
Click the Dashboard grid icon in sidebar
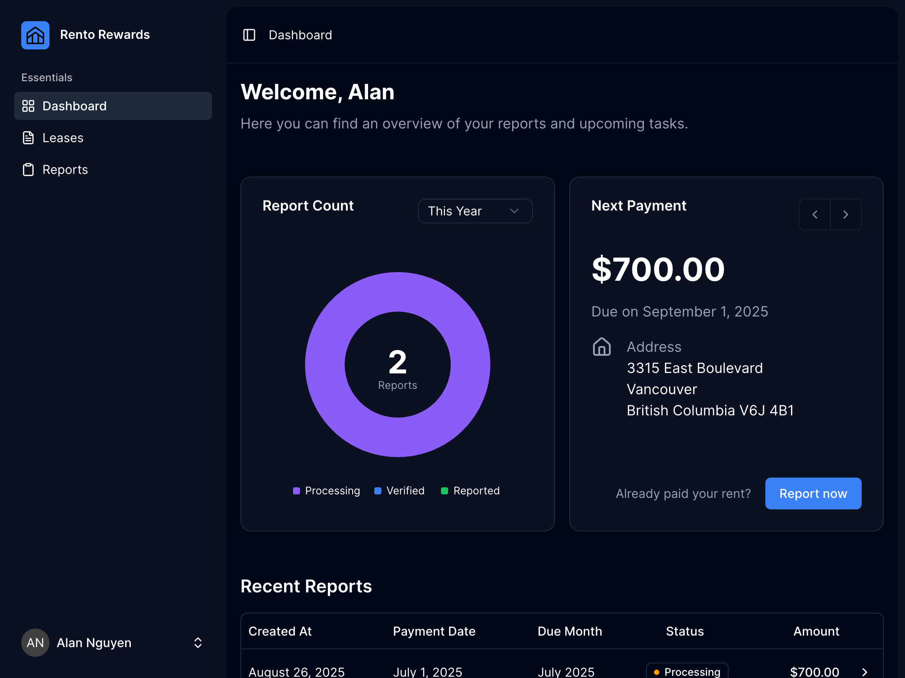(x=28, y=106)
